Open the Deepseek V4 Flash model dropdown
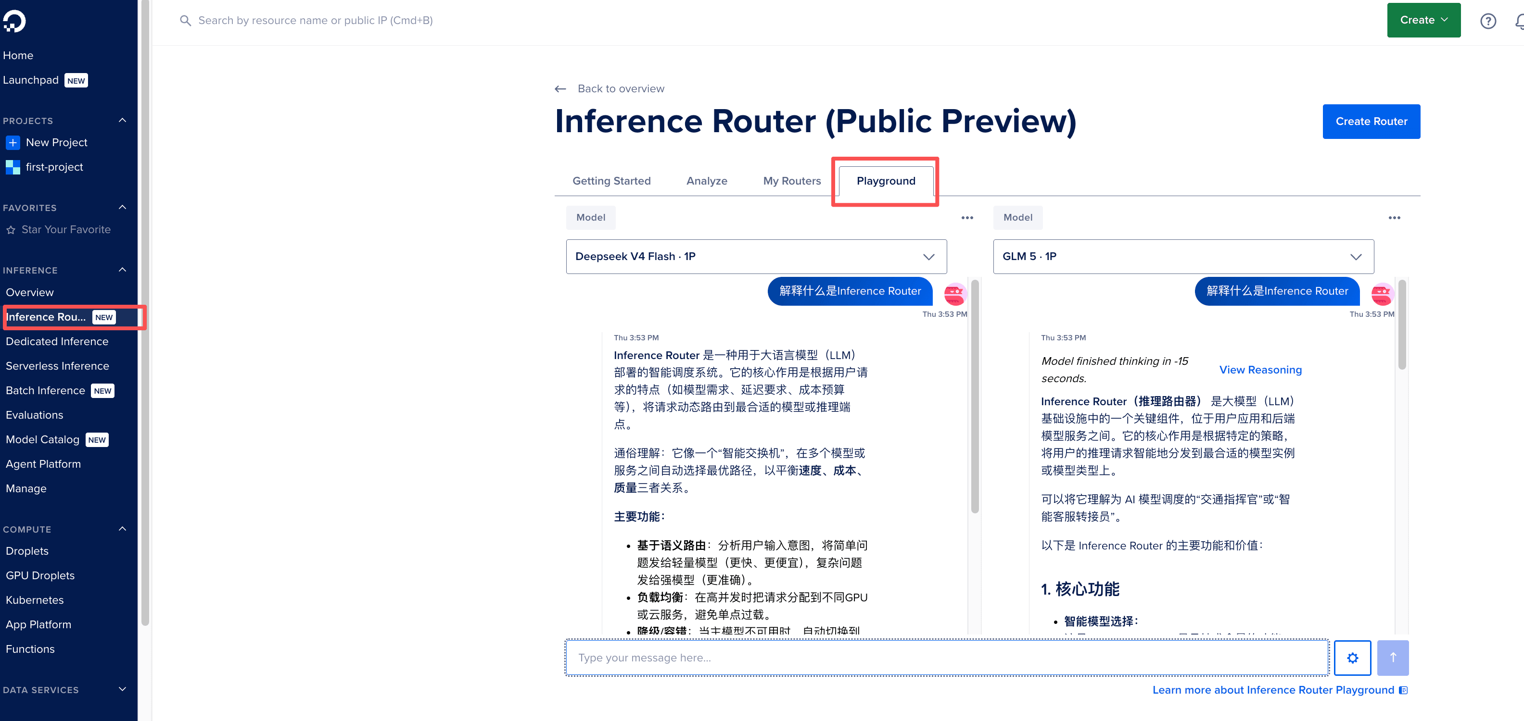Screen dimensions: 1524x721 pyautogui.click(x=756, y=257)
